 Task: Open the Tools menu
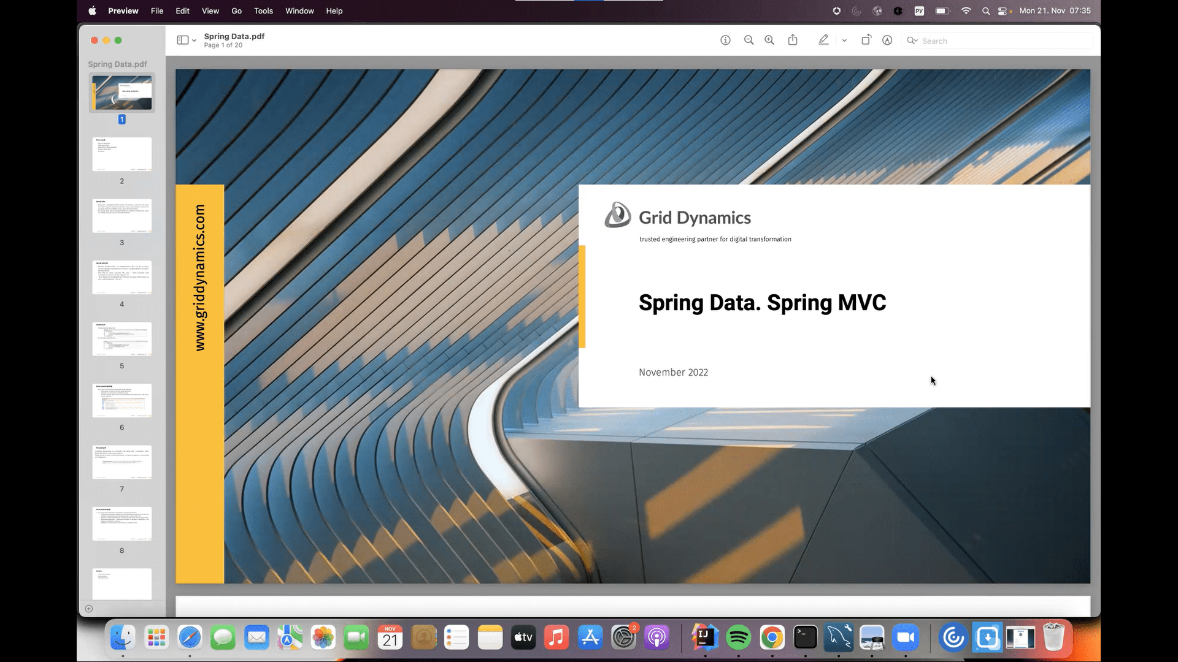[x=264, y=10]
